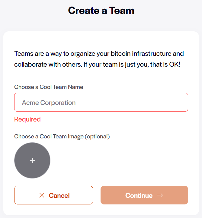Click the X icon in Cancel button
Screen dimensions: 202x218
(x=42, y=195)
